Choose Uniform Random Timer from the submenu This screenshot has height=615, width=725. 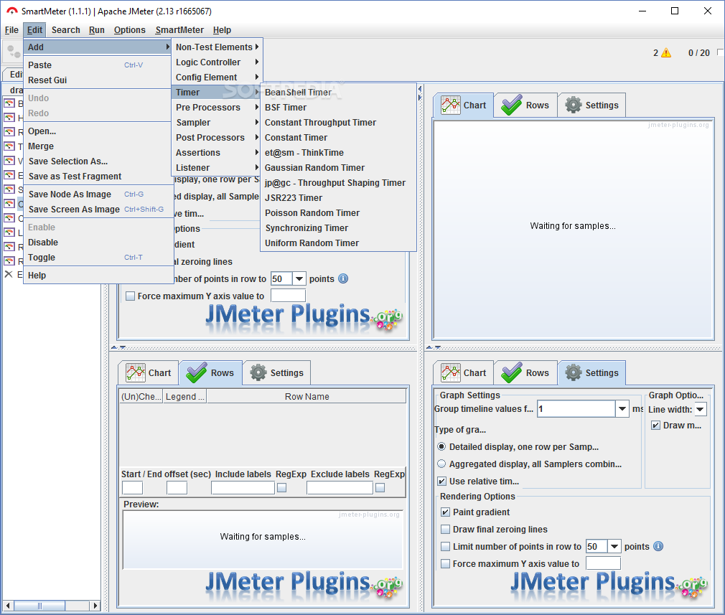(339, 243)
